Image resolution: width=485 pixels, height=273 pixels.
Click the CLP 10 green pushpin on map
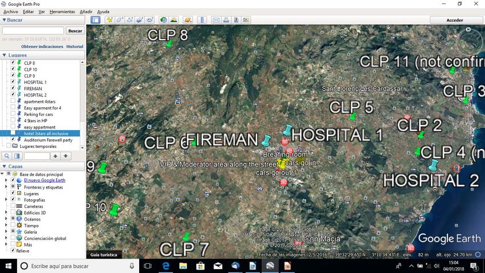115,210
